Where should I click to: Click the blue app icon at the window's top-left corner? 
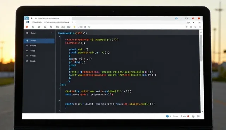click(27, 18)
